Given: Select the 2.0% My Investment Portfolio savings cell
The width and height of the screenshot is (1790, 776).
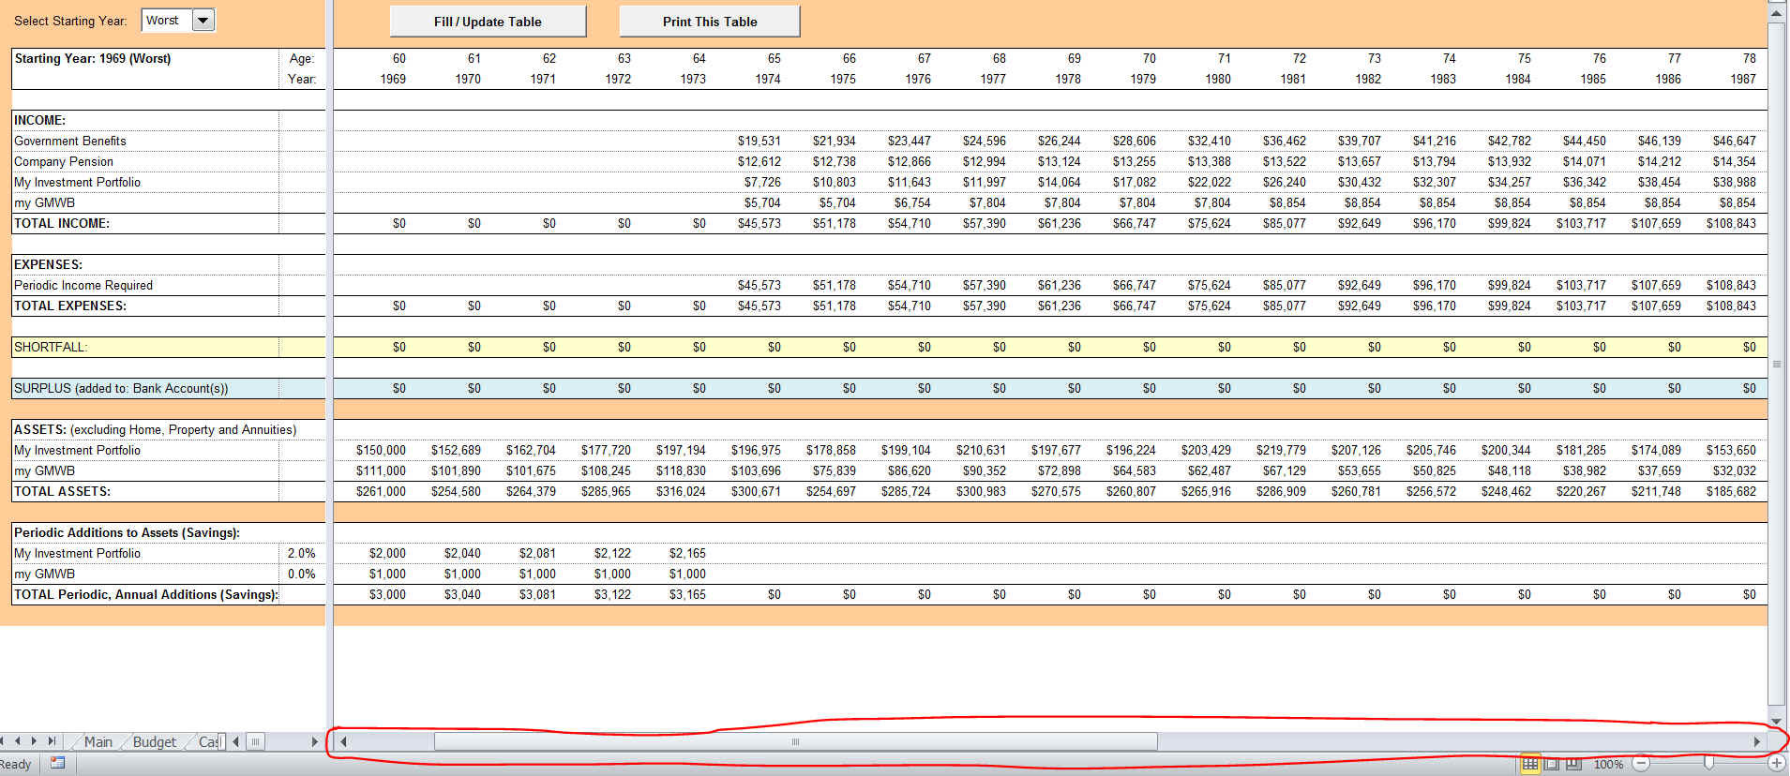Looking at the screenshot, I should 302,553.
